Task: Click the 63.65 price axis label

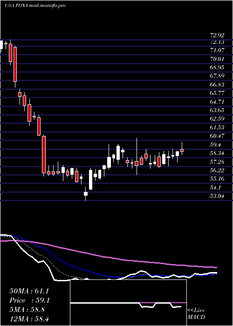Action: [x=217, y=110]
